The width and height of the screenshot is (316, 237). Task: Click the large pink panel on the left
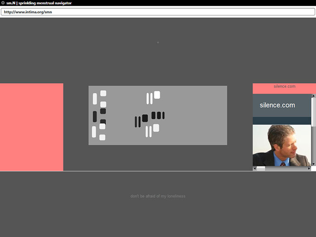[x=32, y=127]
